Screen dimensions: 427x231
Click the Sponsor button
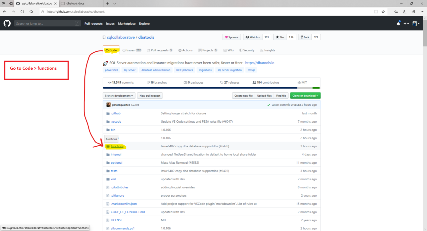pos(232,37)
